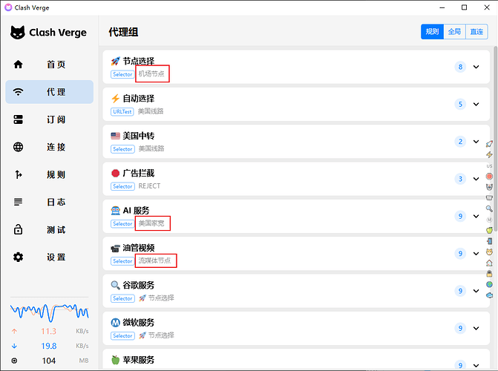Jump to padlock group in side strip
Image resolution: width=498 pixels, height=371 pixels.
point(489,274)
